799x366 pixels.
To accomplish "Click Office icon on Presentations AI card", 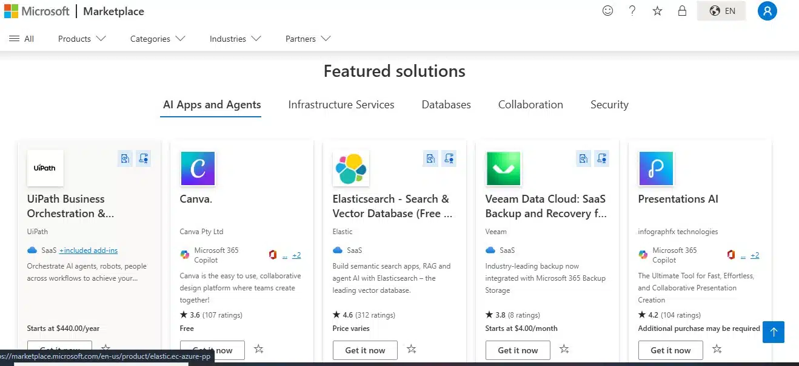I will click(x=731, y=255).
